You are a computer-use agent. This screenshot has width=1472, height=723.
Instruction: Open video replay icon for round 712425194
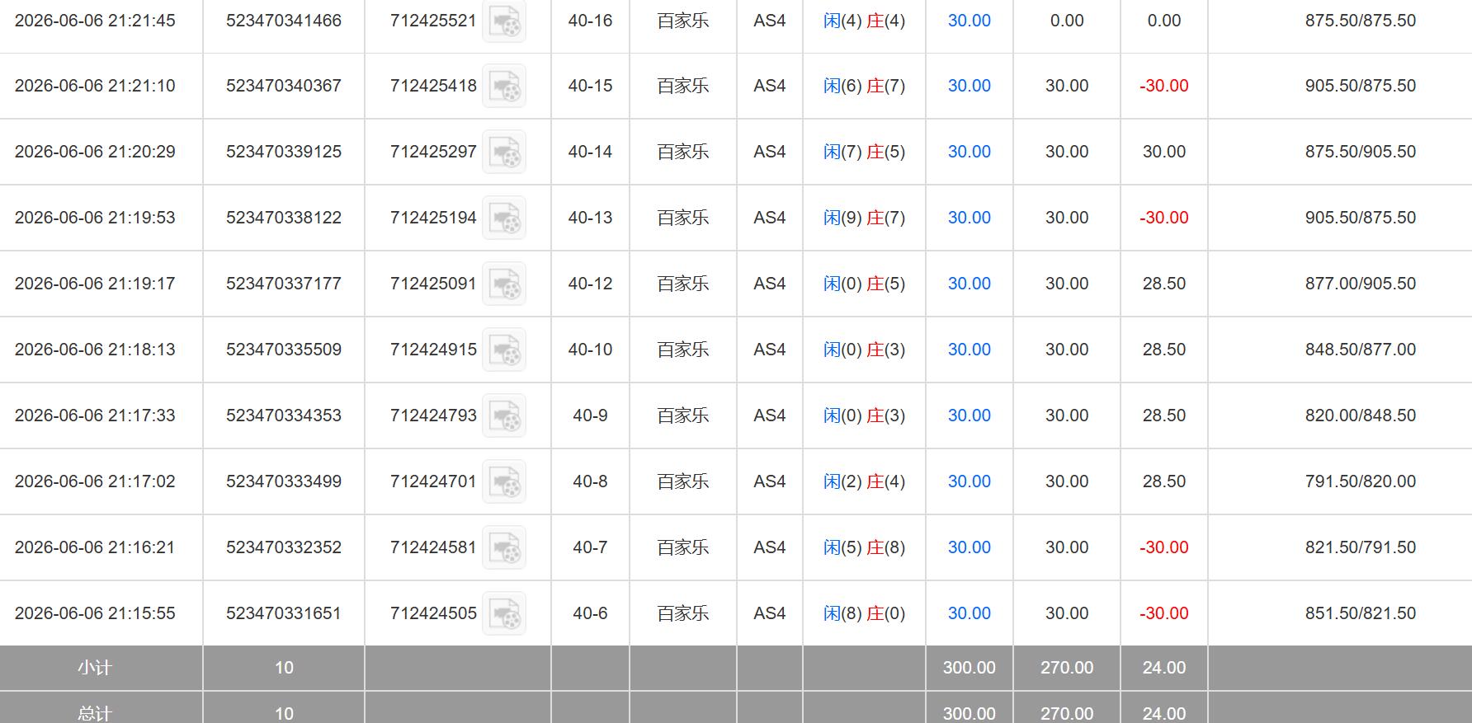504,218
